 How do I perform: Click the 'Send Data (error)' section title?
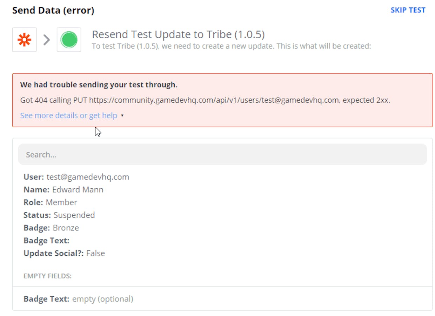(x=53, y=11)
